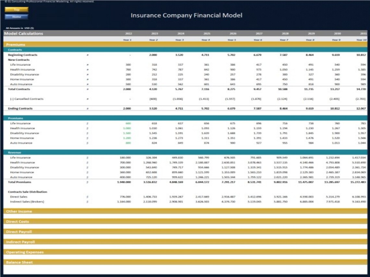The height and width of the screenshot is (277, 370).
Task: Select the Insurance Company Financial Model title
Action: point(186,15)
